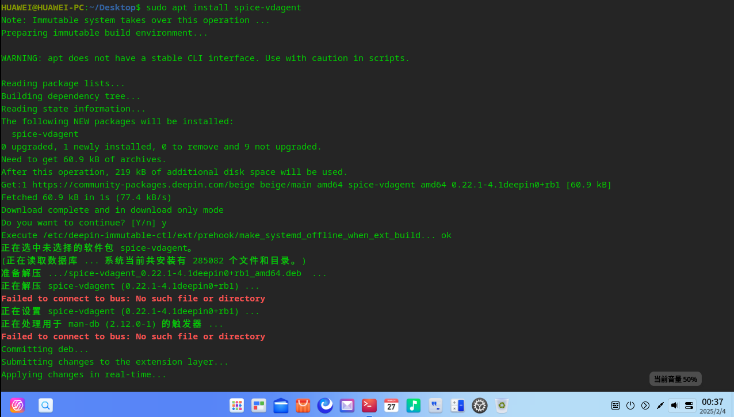Screen dimensions: 734x417
Task: Open the Trash bin
Action: point(501,405)
